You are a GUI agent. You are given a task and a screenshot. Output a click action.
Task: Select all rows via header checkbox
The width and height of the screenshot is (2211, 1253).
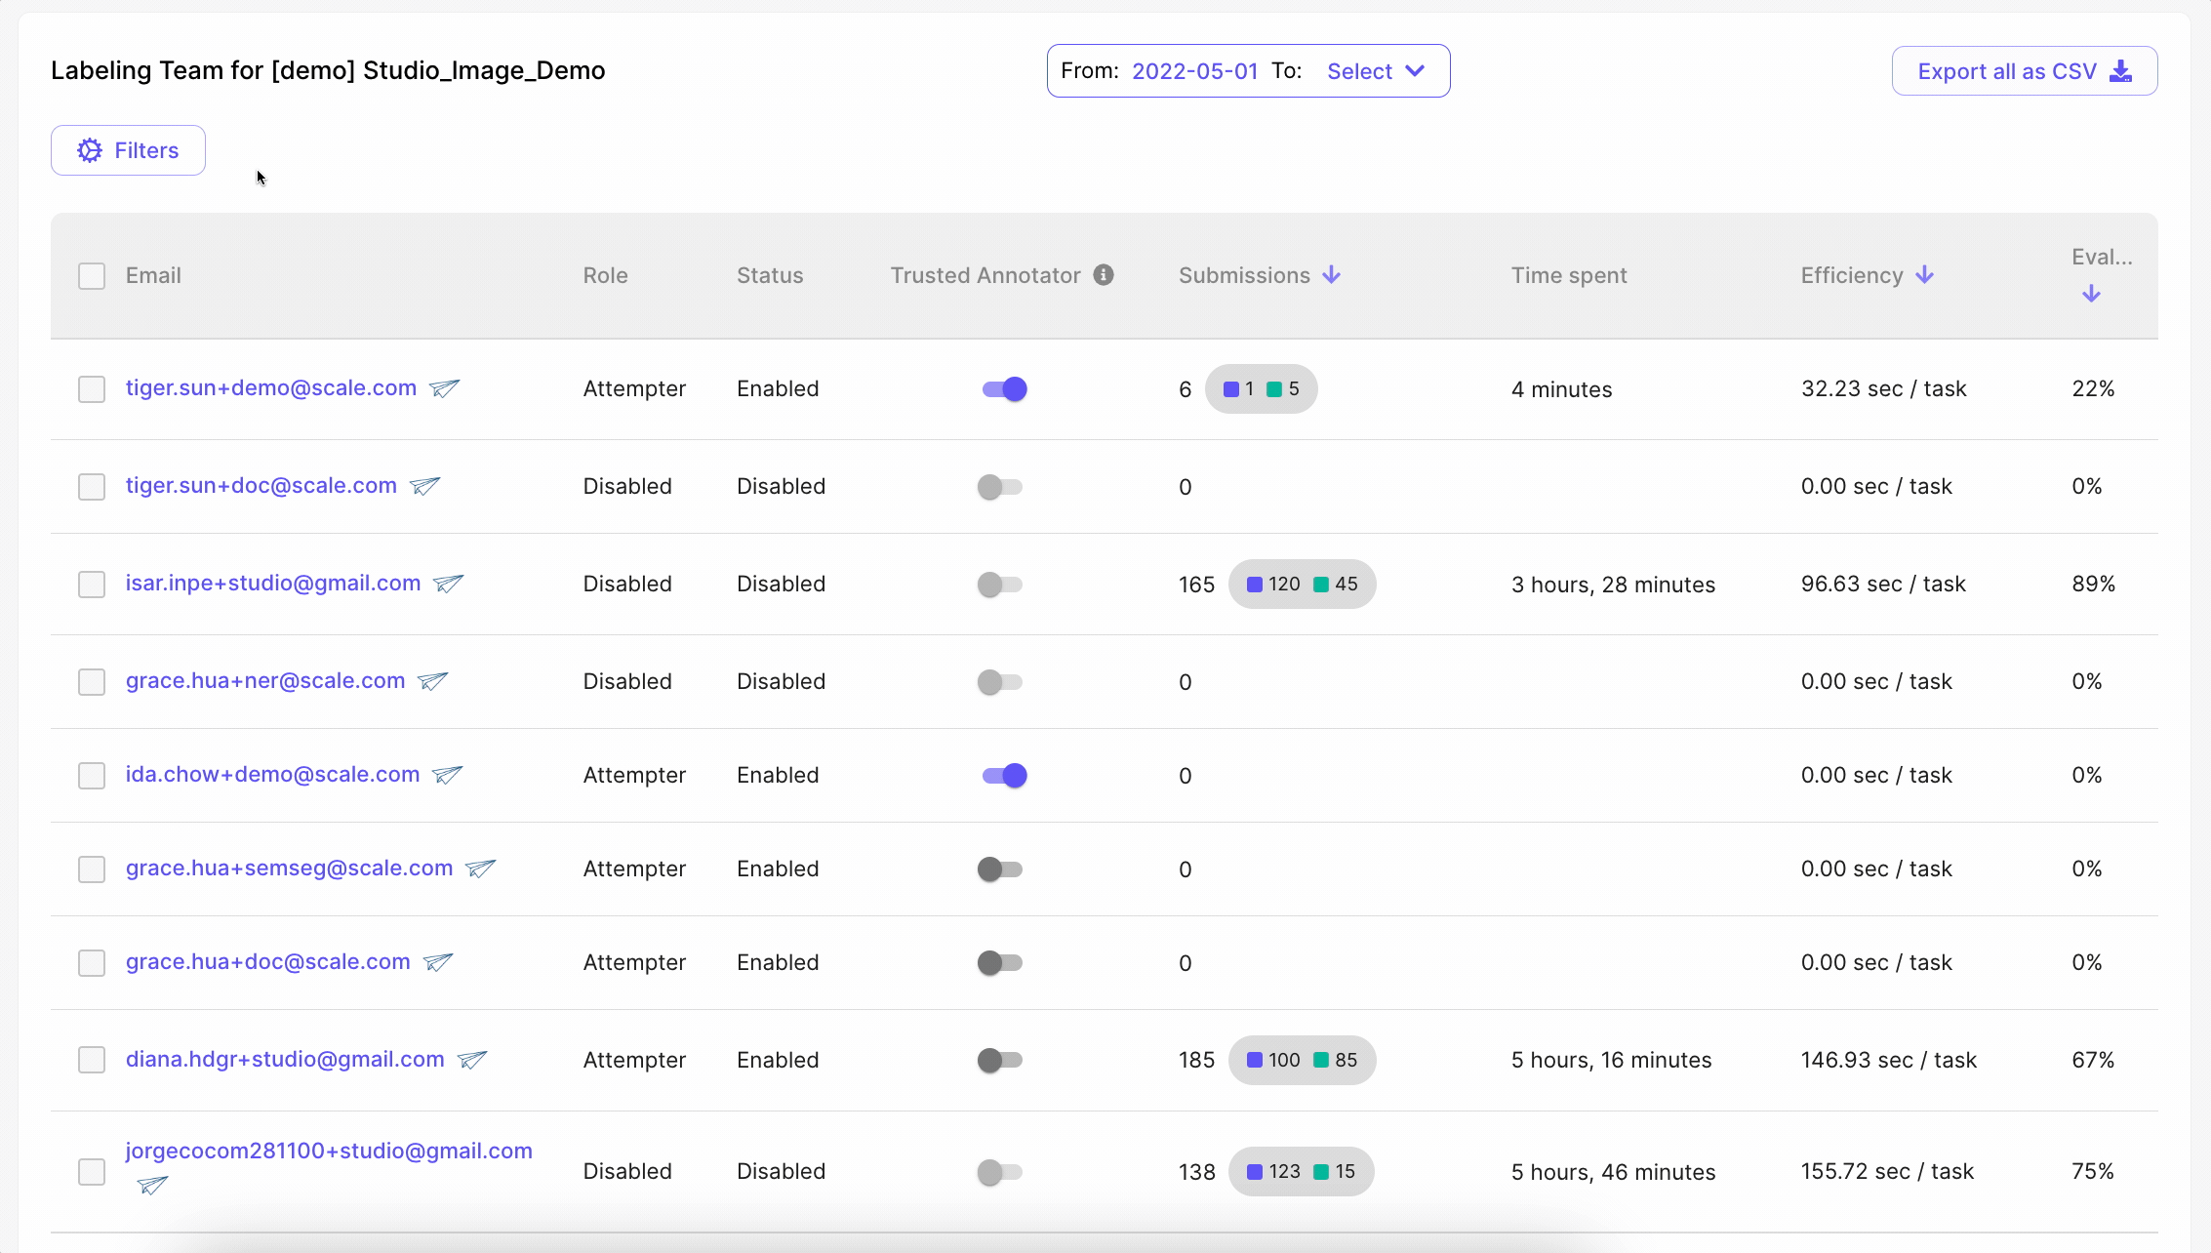(x=92, y=276)
